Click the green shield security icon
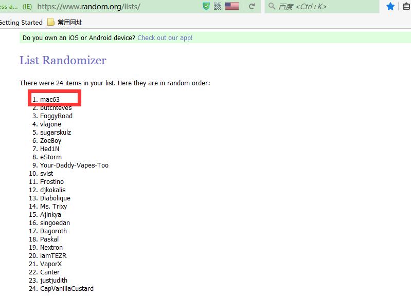Screen dimensions: 411x297 206,6
